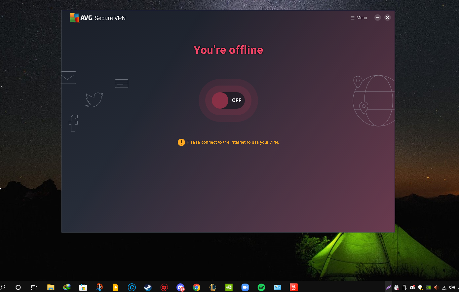459x292 pixels.
Task: Click the "You're offline" heading
Action: 228,50
